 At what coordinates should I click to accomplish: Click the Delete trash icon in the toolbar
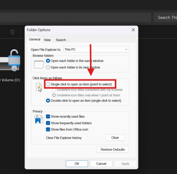tap(12, 32)
